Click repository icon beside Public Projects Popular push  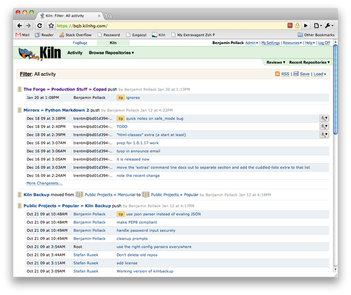pos(20,206)
